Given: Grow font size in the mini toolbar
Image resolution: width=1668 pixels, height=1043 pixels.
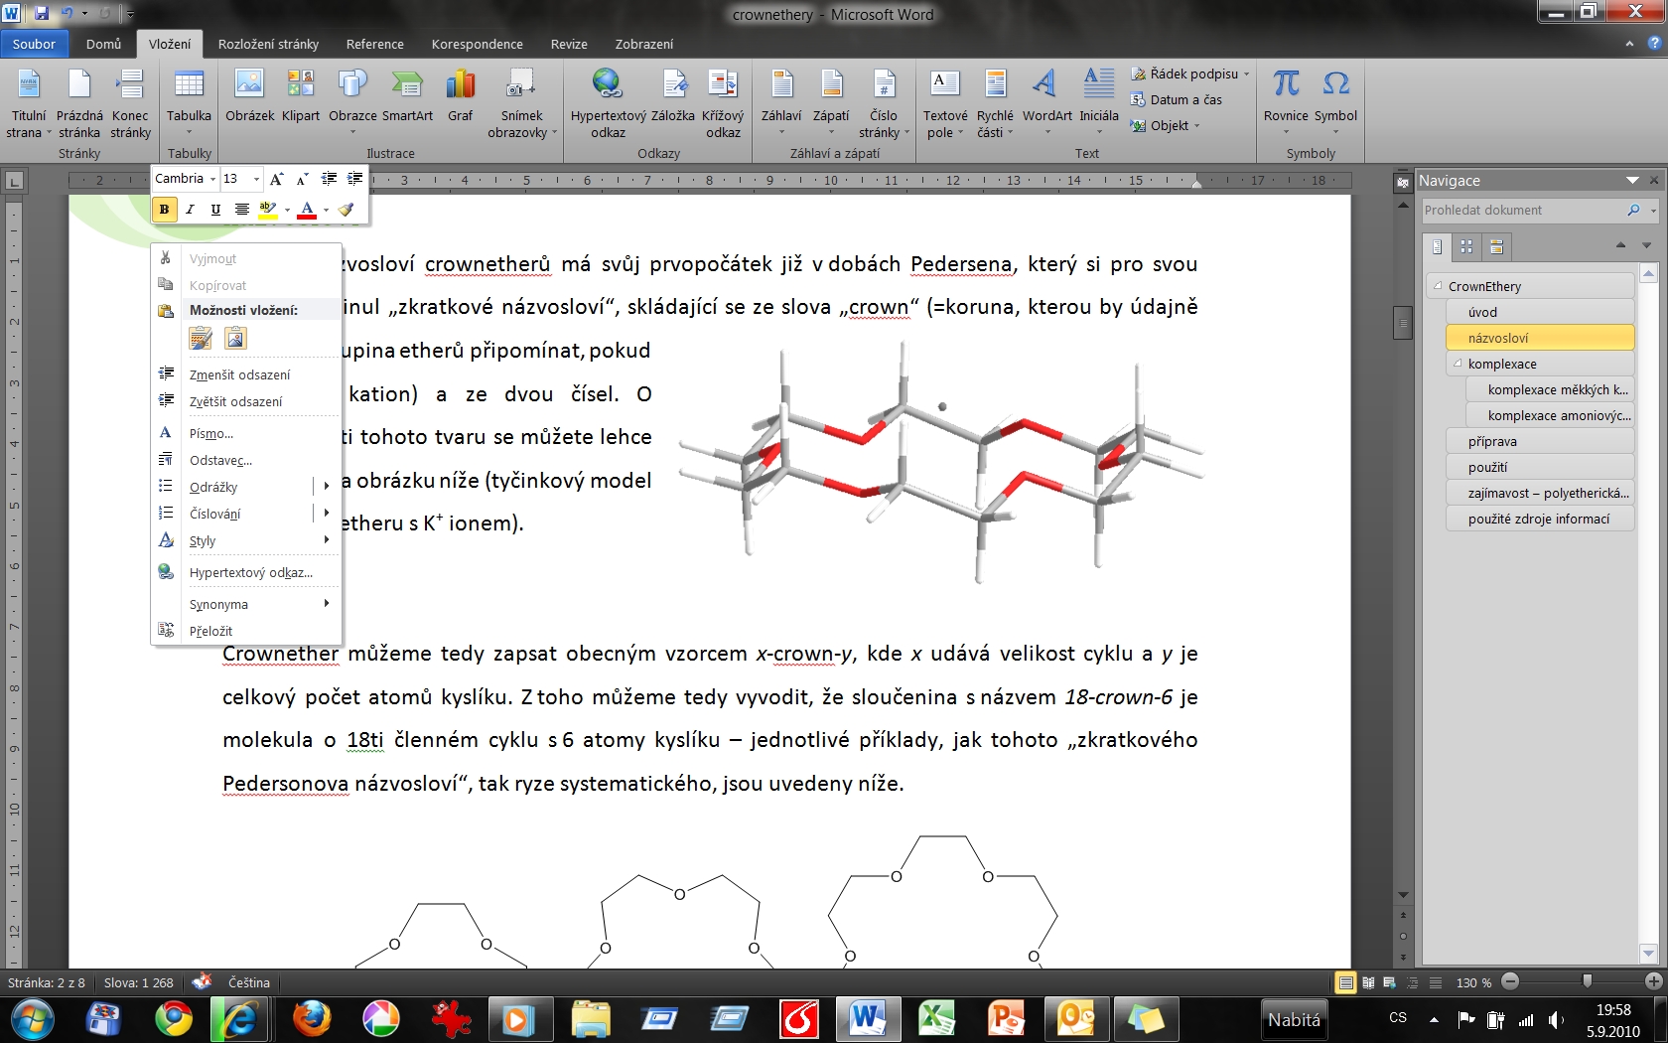Looking at the screenshot, I should point(277,179).
